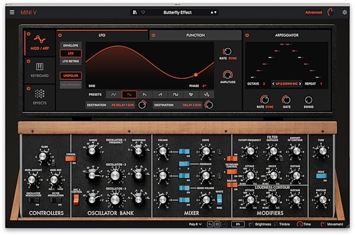Click the LFO Amplitude knob

click(x=228, y=75)
